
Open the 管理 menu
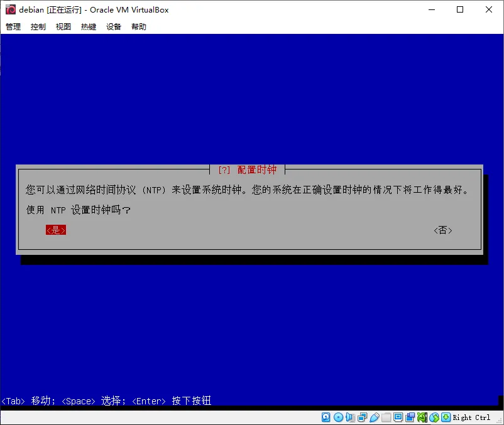coord(13,26)
